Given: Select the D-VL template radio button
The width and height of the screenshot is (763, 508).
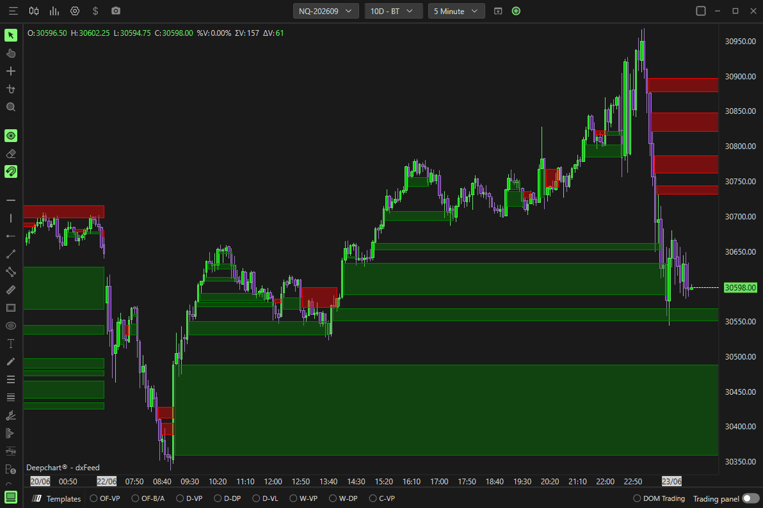Looking at the screenshot, I should click(257, 498).
